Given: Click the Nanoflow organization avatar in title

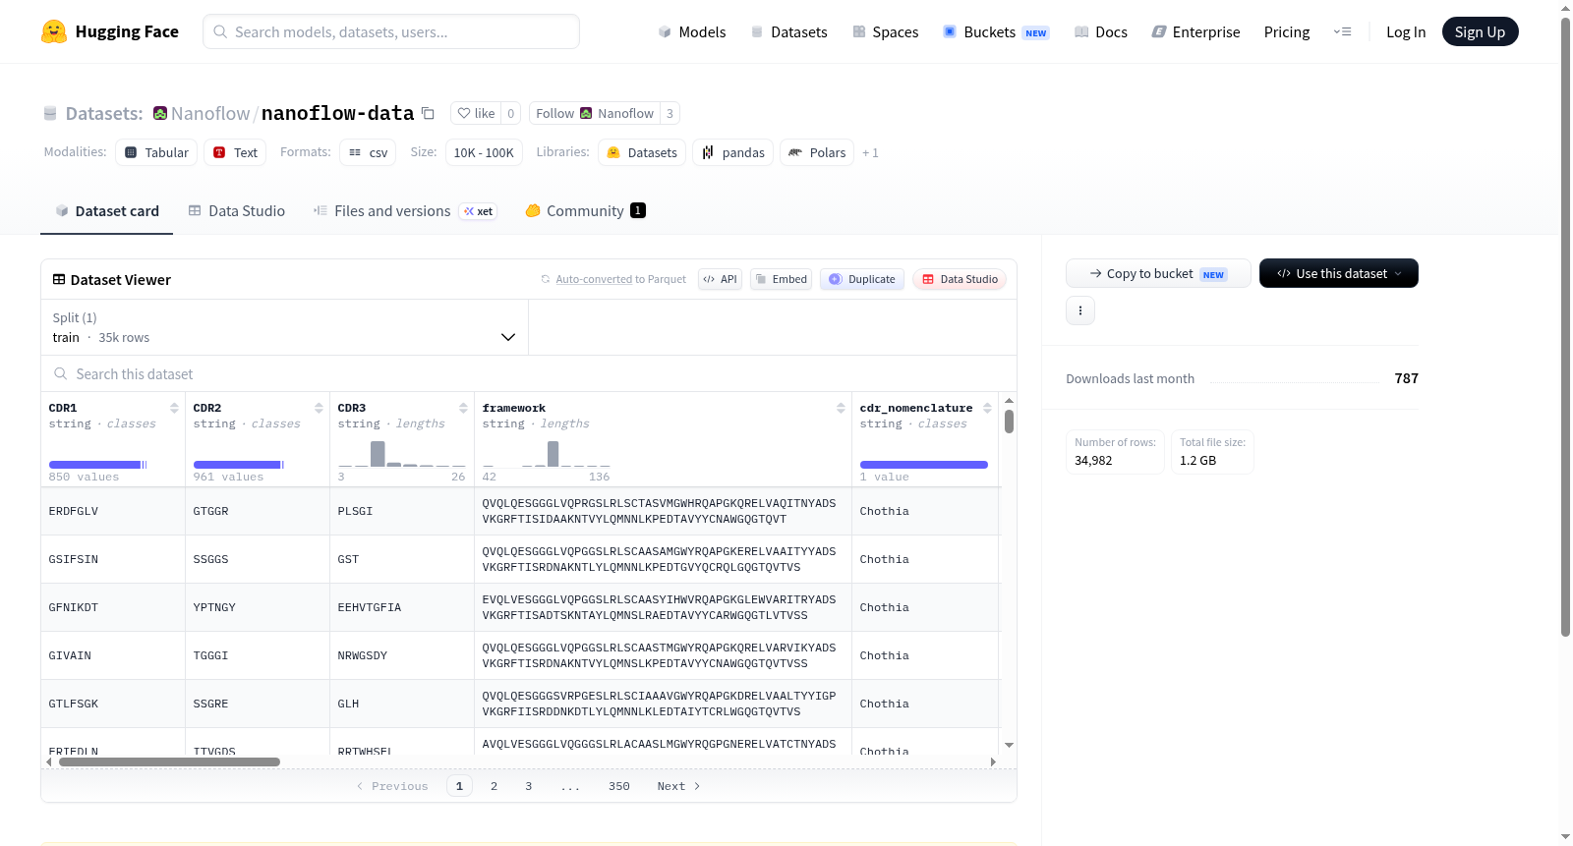Looking at the screenshot, I should coord(160,113).
